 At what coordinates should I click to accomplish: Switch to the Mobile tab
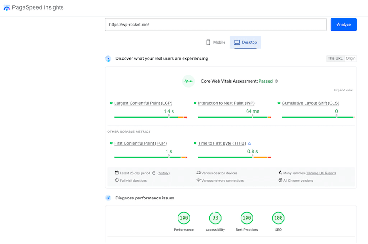tap(215, 42)
